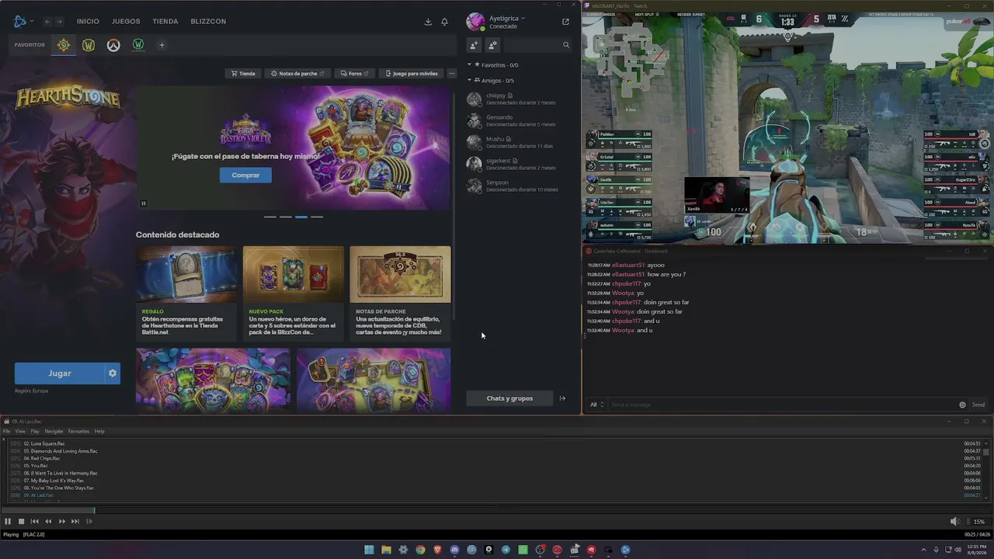Image resolution: width=994 pixels, height=559 pixels.
Task: Stop music playback
Action: pos(21,522)
